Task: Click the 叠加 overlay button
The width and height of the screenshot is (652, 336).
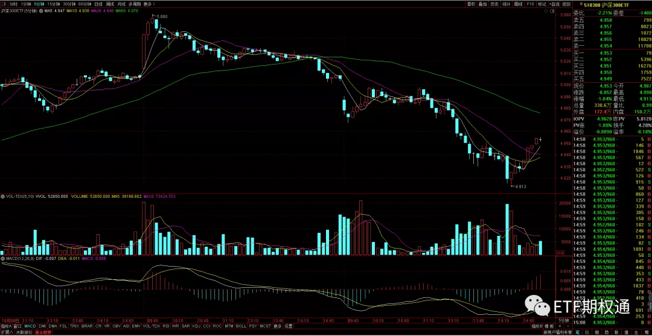Action: click(483, 4)
